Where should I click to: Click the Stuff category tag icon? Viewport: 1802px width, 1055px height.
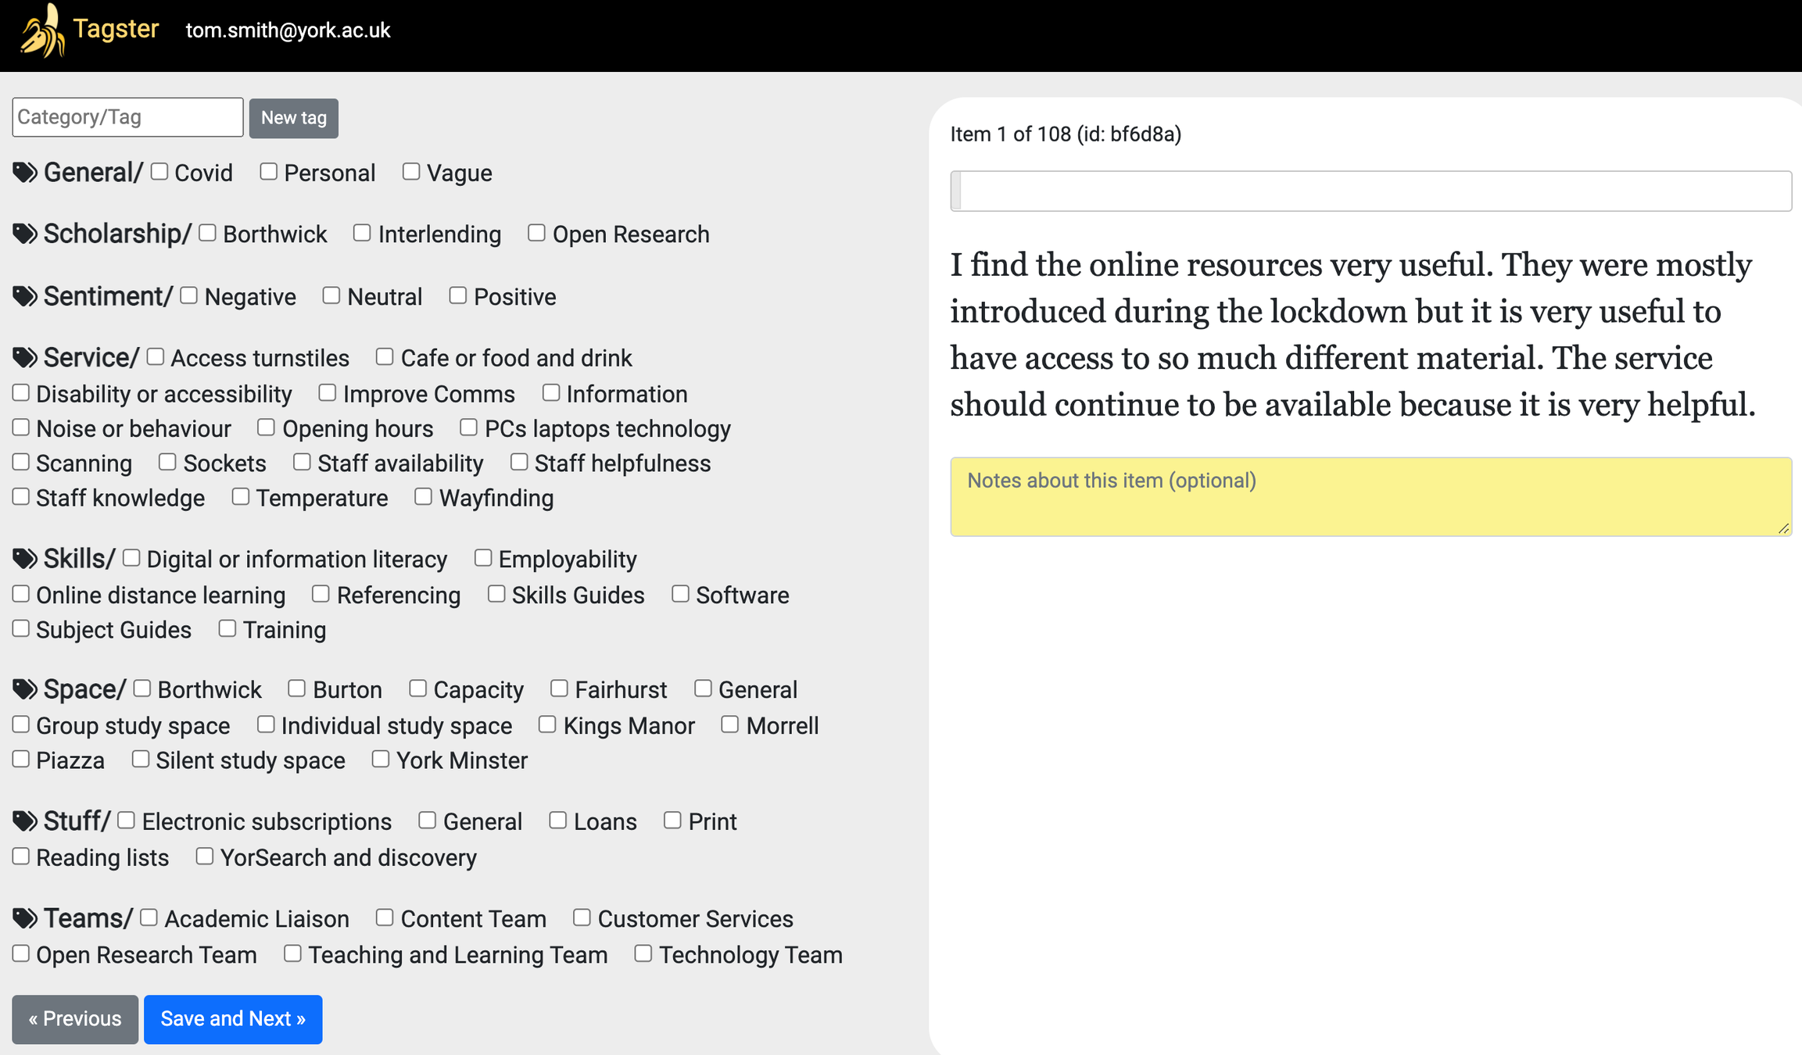[25, 821]
